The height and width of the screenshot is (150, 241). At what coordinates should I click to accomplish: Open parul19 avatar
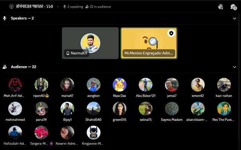[41, 108]
